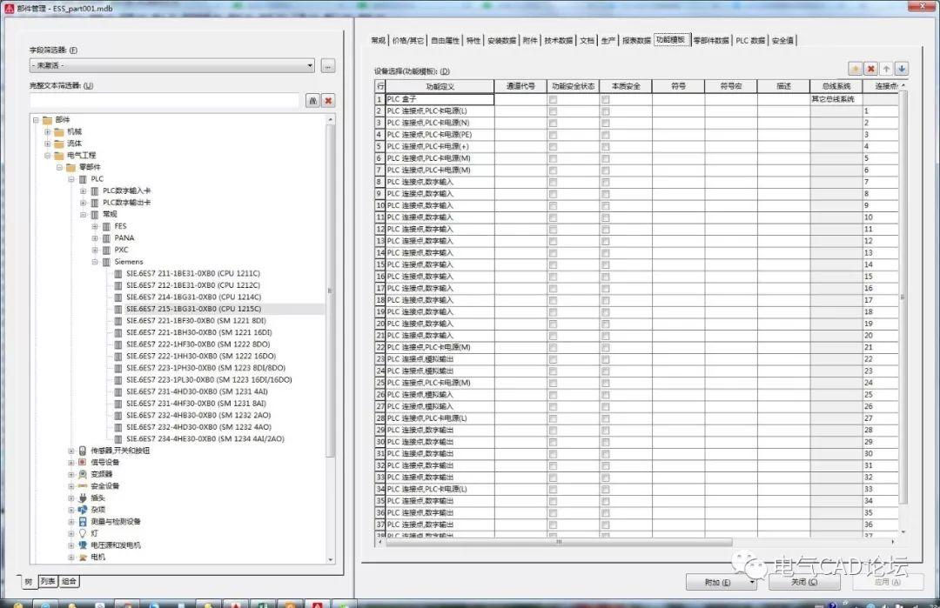
Task: Expand the 机械 tree node
Action: tap(47, 132)
